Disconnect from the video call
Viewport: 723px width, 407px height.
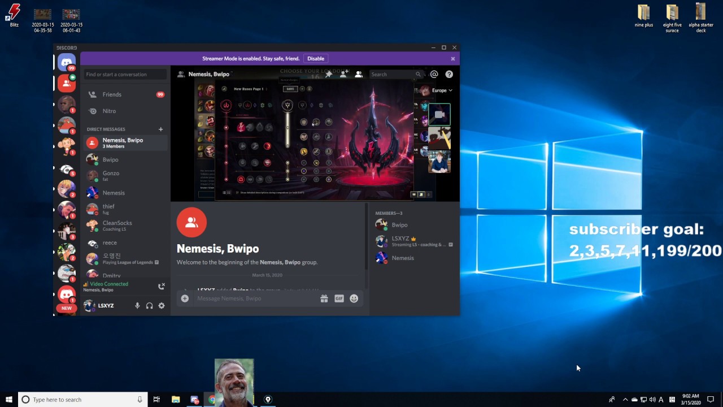coord(161,287)
